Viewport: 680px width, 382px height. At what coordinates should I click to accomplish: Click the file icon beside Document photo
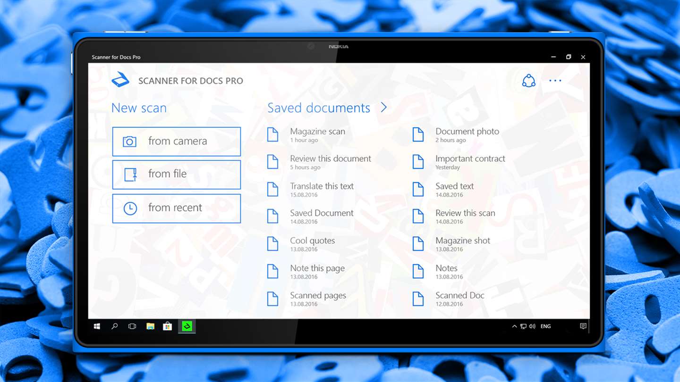[418, 134]
